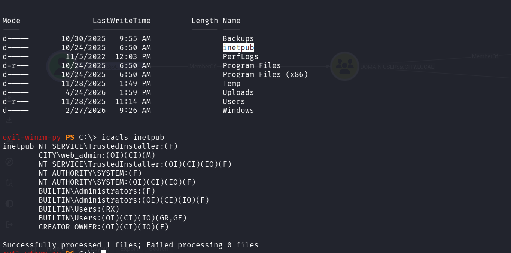This screenshot has height=253, width=511.
Task: Click the Windows directory name
Action: pos(238,110)
